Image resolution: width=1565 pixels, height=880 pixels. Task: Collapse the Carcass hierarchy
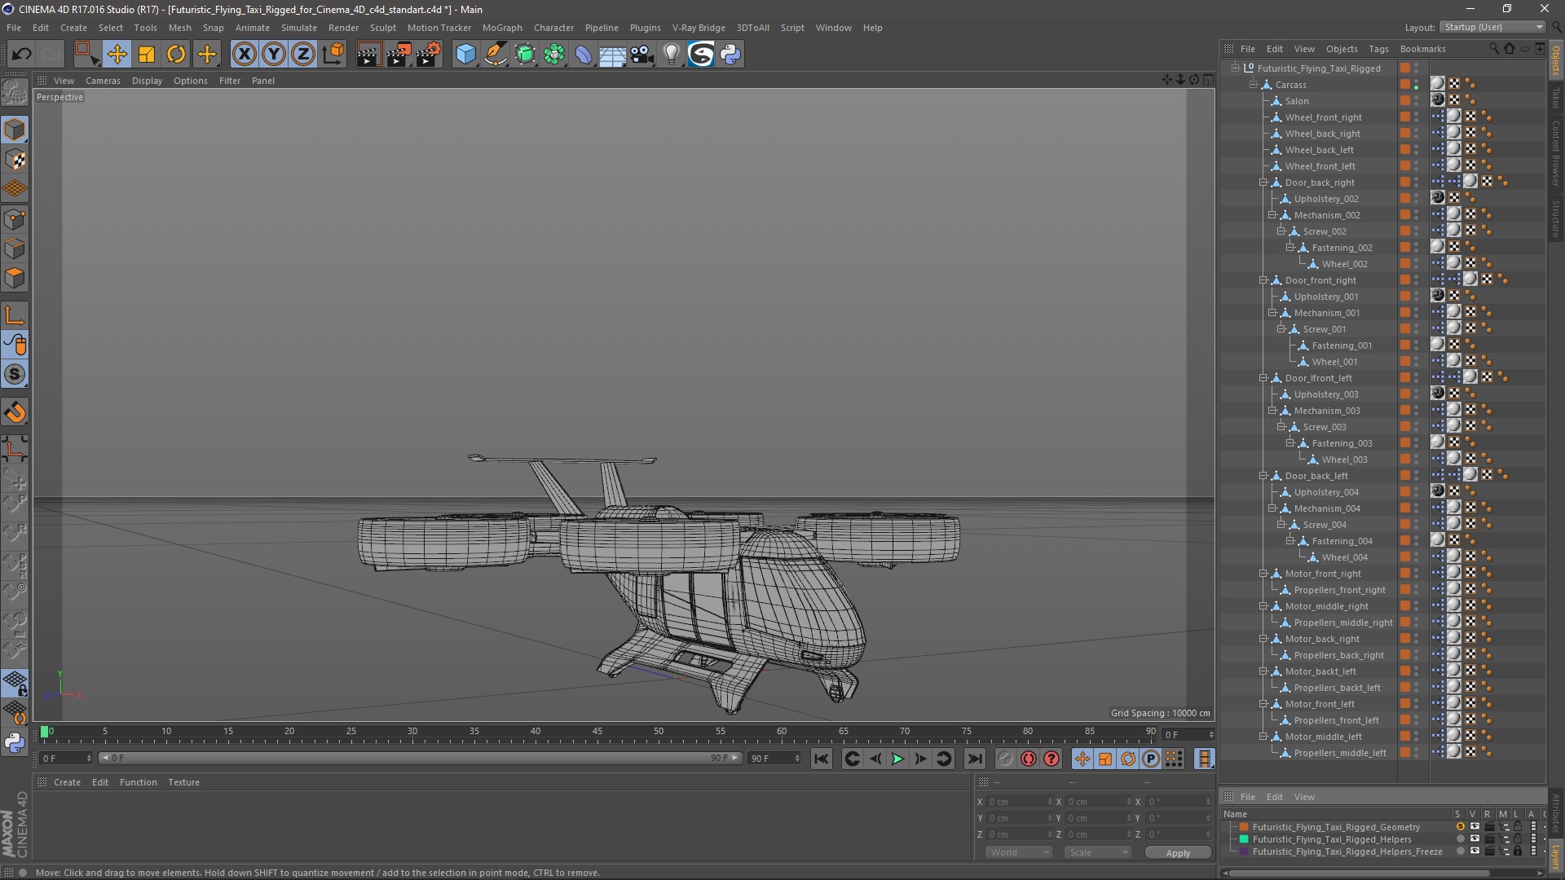coord(1254,85)
